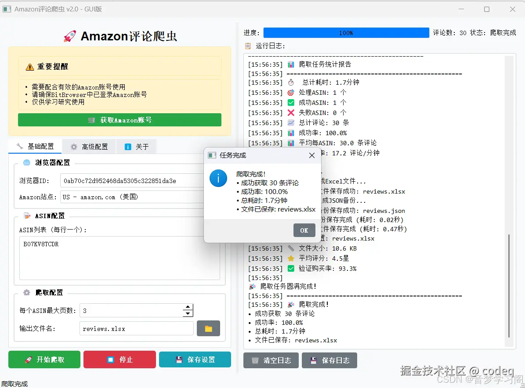Viewport: 525px width, 388px height.
Task: Decrease 每个ASIN最大页数 with the down arrow
Action: tap(188, 313)
